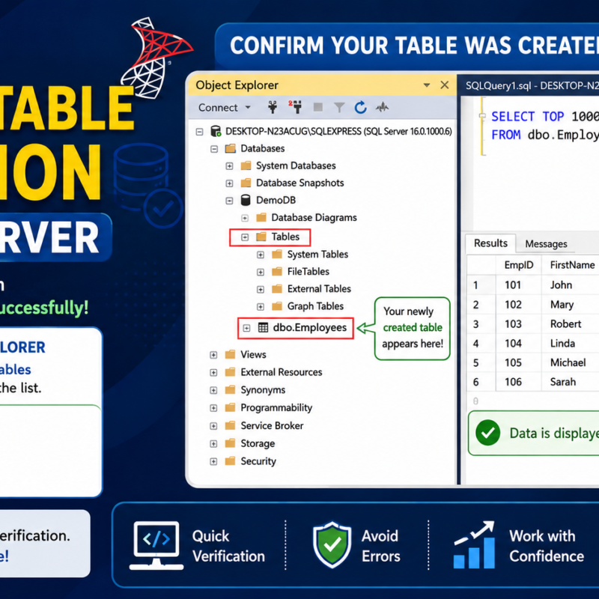Click the Disconnect plug icon in toolbar

(x=295, y=107)
